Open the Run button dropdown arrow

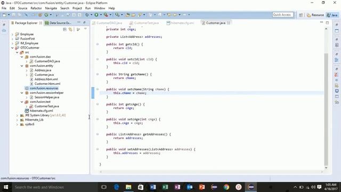tap(101, 15)
